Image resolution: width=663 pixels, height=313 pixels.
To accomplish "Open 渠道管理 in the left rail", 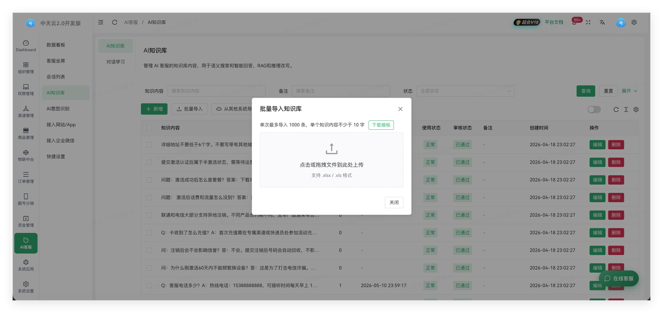I will pos(26,111).
